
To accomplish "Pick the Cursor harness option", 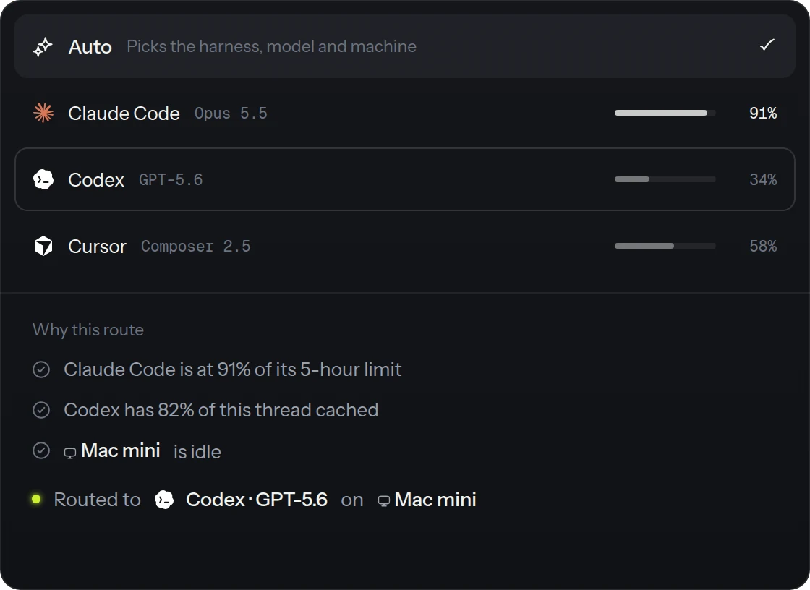I will click(404, 246).
